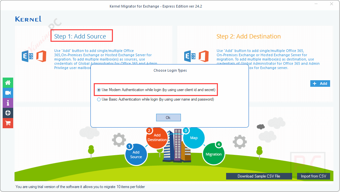Close the Kernel Migrator window

pos(331,4)
